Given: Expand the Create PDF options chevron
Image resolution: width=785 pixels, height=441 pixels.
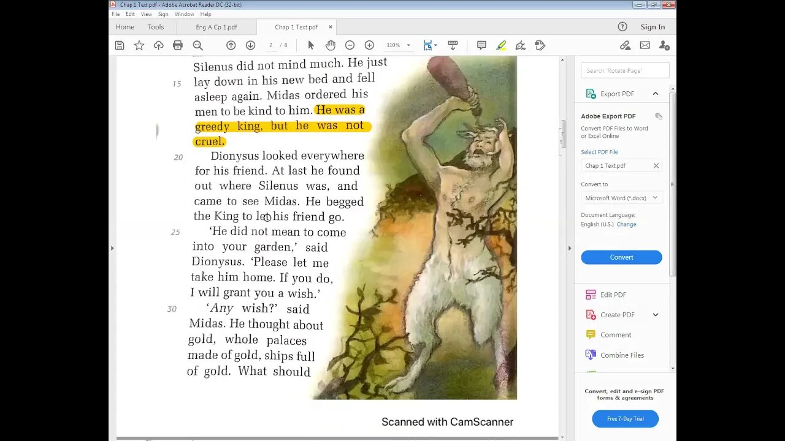Looking at the screenshot, I should point(656,315).
